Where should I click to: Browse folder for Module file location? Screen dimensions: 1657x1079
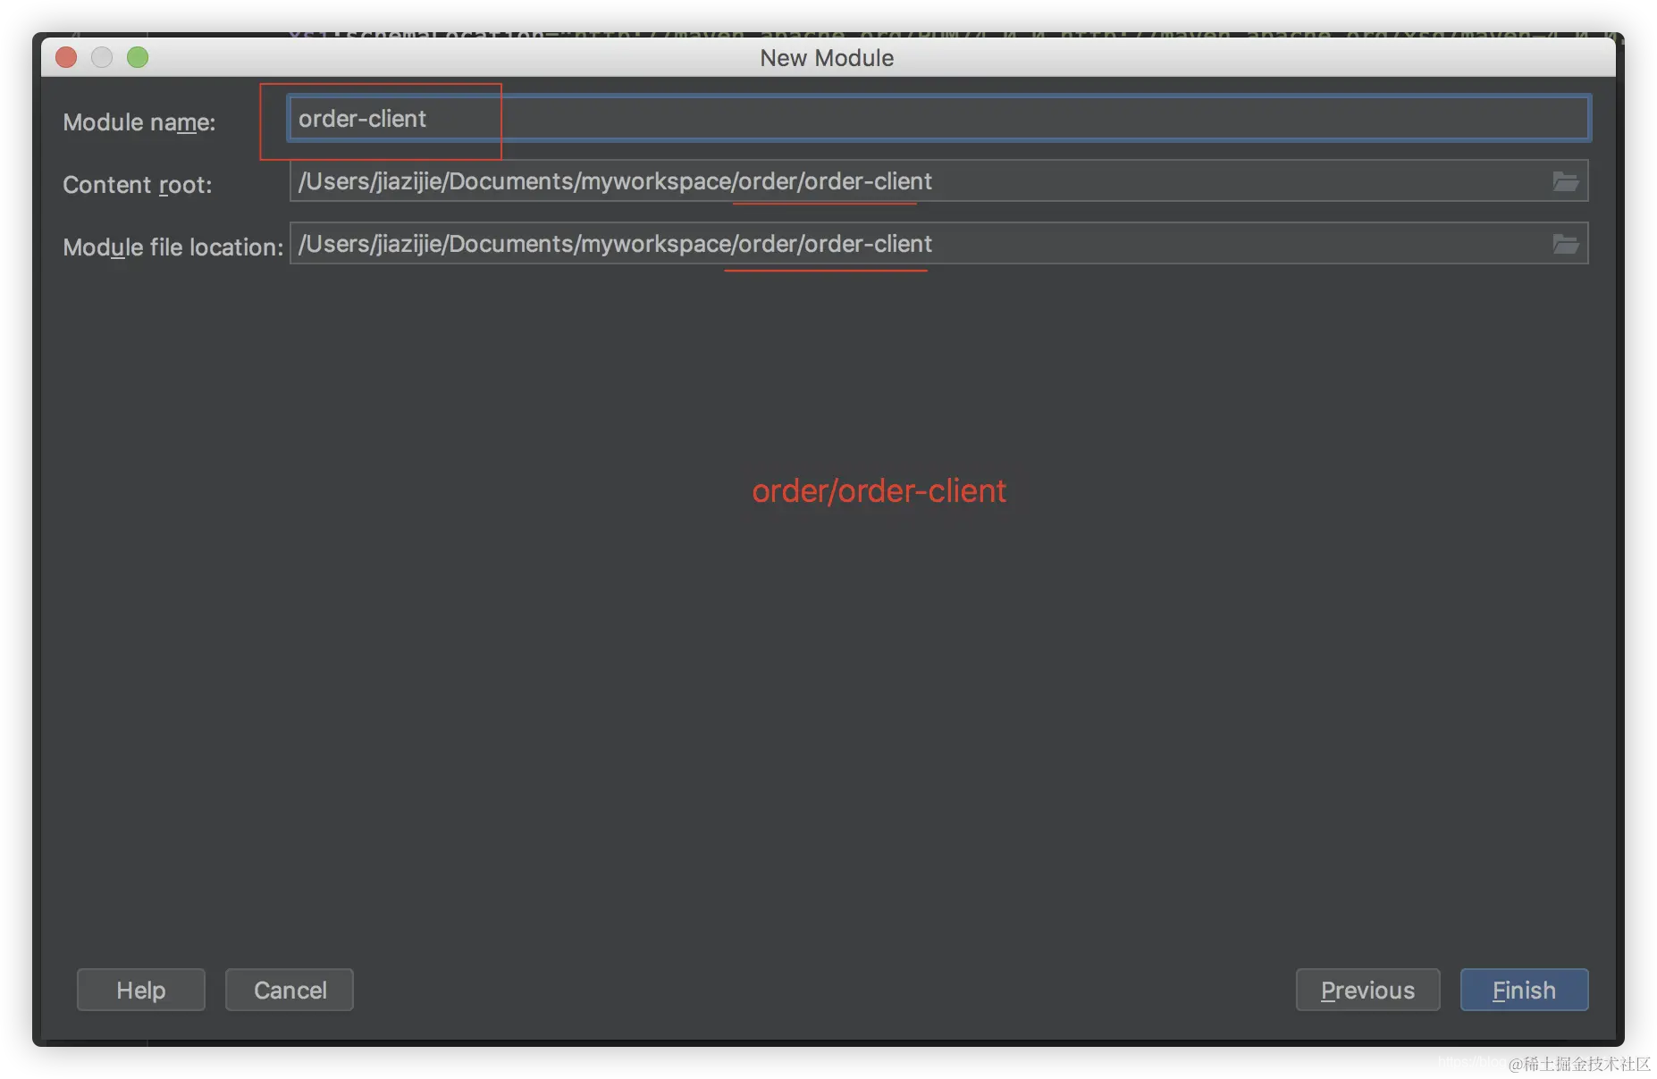[x=1565, y=244]
